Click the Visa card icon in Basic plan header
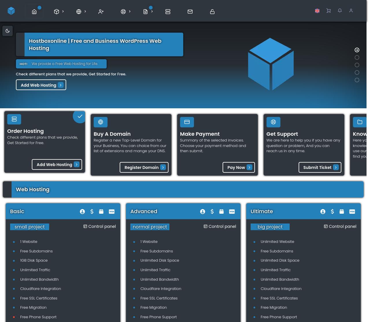This screenshot has height=322, width=370. click(112, 212)
